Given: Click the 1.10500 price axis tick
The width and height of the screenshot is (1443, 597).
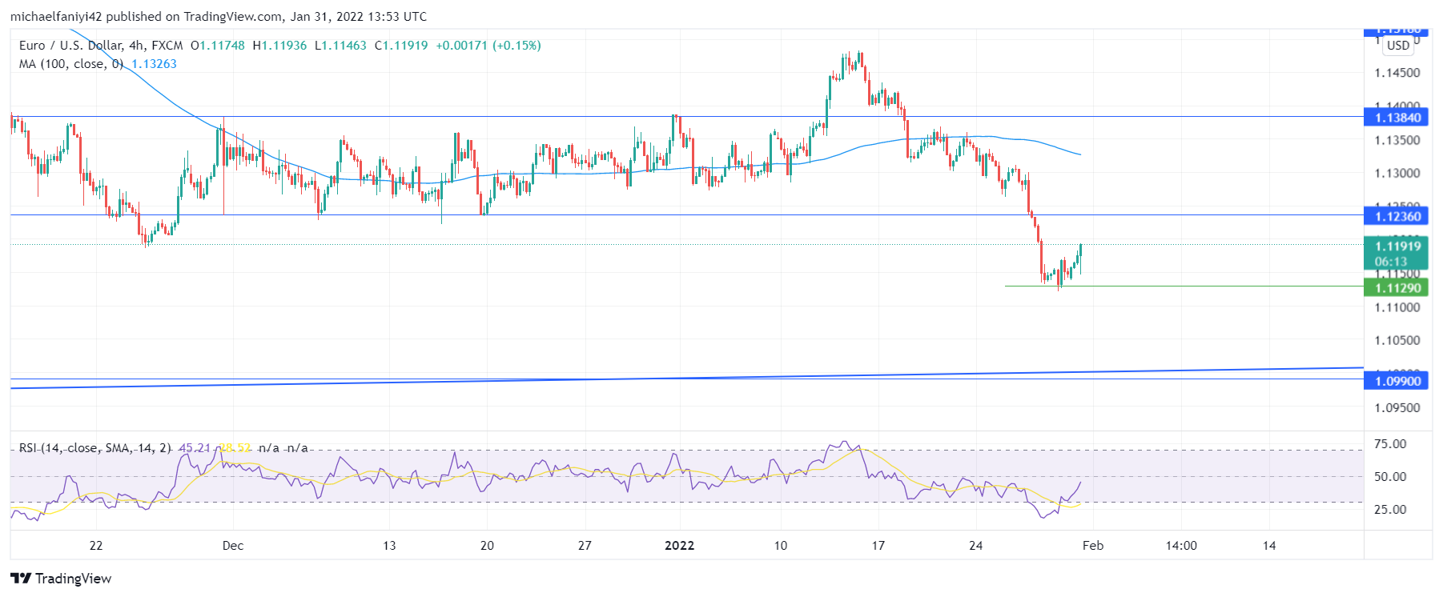Looking at the screenshot, I should [1397, 341].
